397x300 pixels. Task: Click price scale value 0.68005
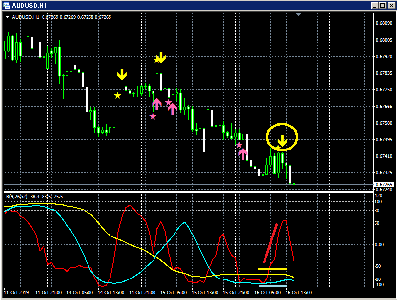(384, 40)
